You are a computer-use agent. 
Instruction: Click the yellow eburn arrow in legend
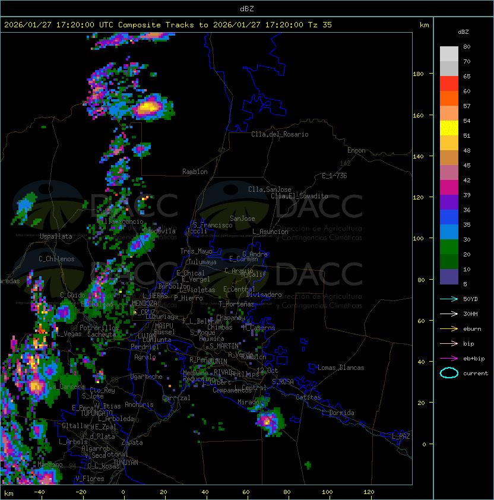pos(449,329)
